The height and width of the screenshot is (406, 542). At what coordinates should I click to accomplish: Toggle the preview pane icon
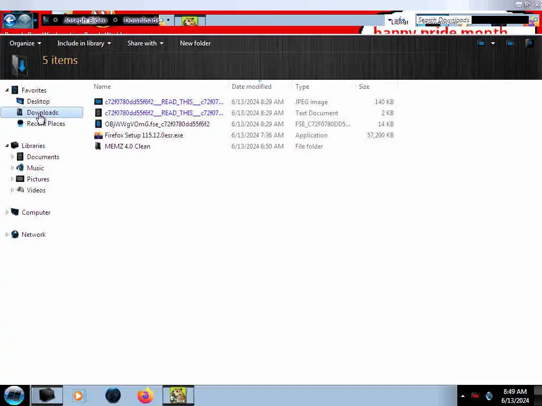point(510,43)
